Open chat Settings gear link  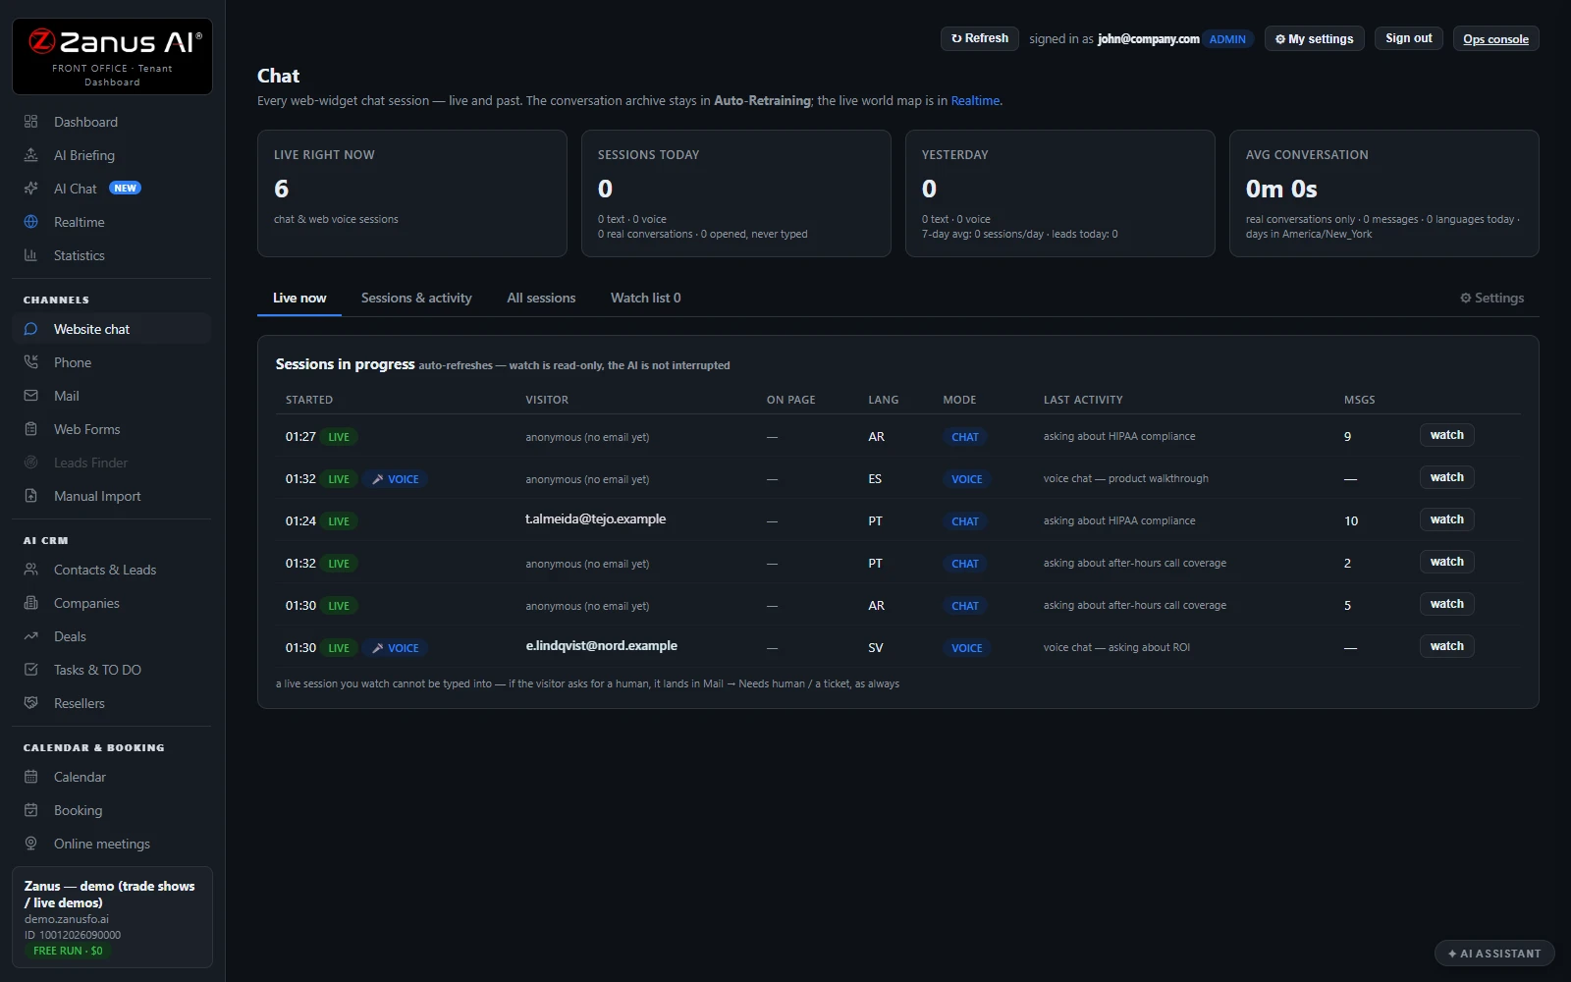point(1491,298)
